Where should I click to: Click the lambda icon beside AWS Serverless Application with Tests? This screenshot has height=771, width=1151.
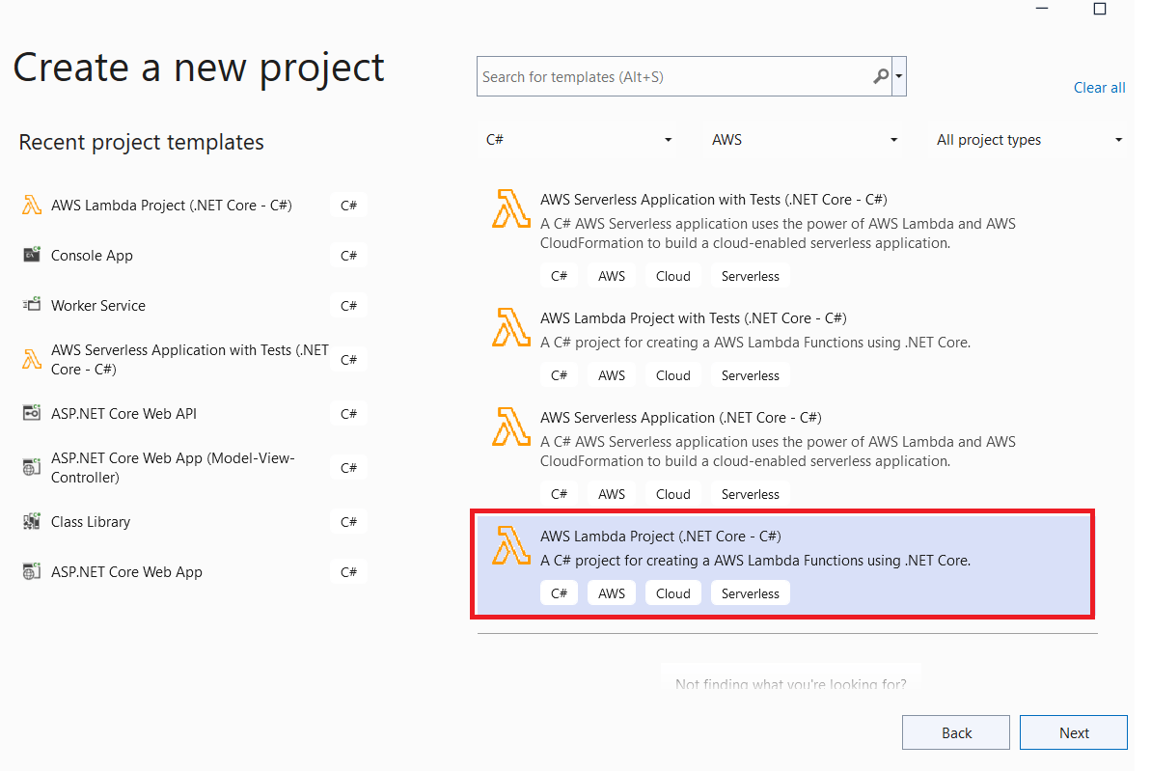pyautogui.click(x=510, y=209)
